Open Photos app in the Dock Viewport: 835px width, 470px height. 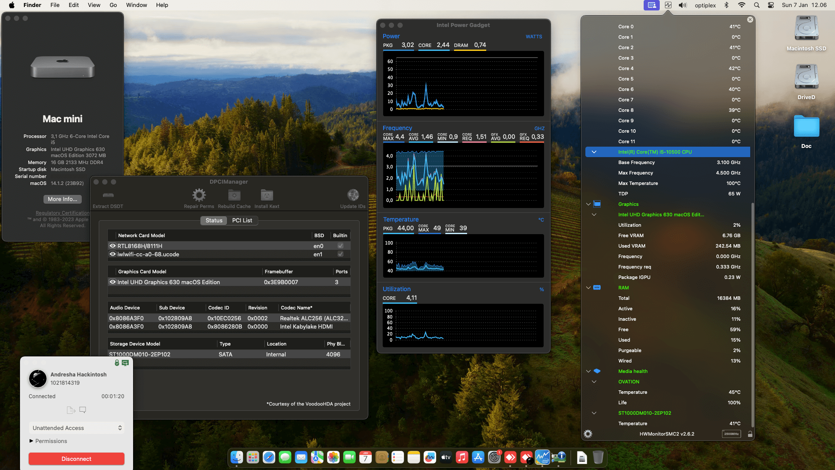[333, 457]
